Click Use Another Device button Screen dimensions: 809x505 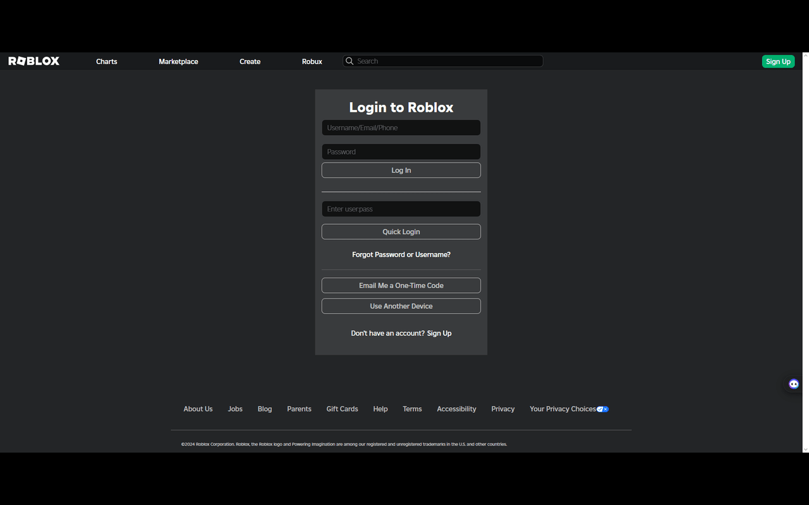tap(401, 306)
